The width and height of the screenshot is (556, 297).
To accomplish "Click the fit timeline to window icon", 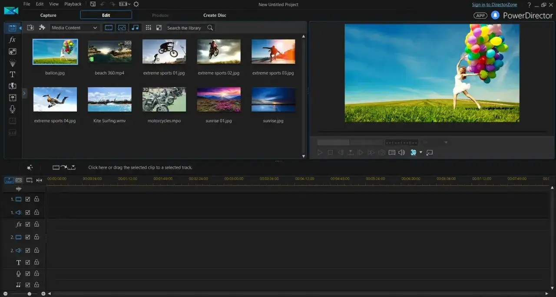I will (x=39, y=180).
